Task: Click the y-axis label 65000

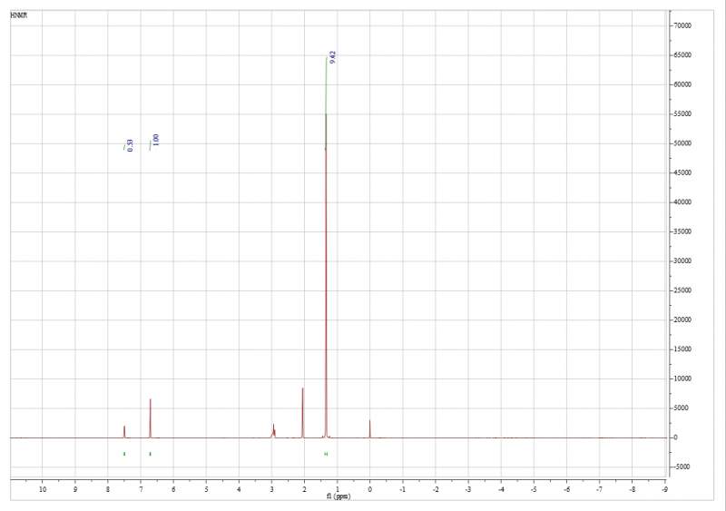Action: click(x=683, y=55)
